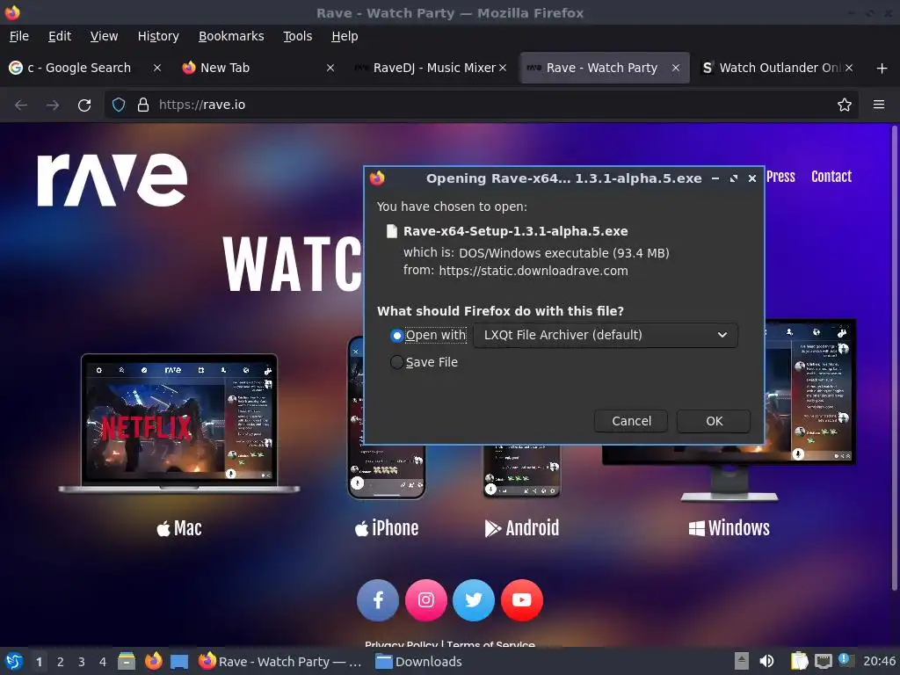Go forward to the next page
This screenshot has width=900, height=675.
(53, 105)
